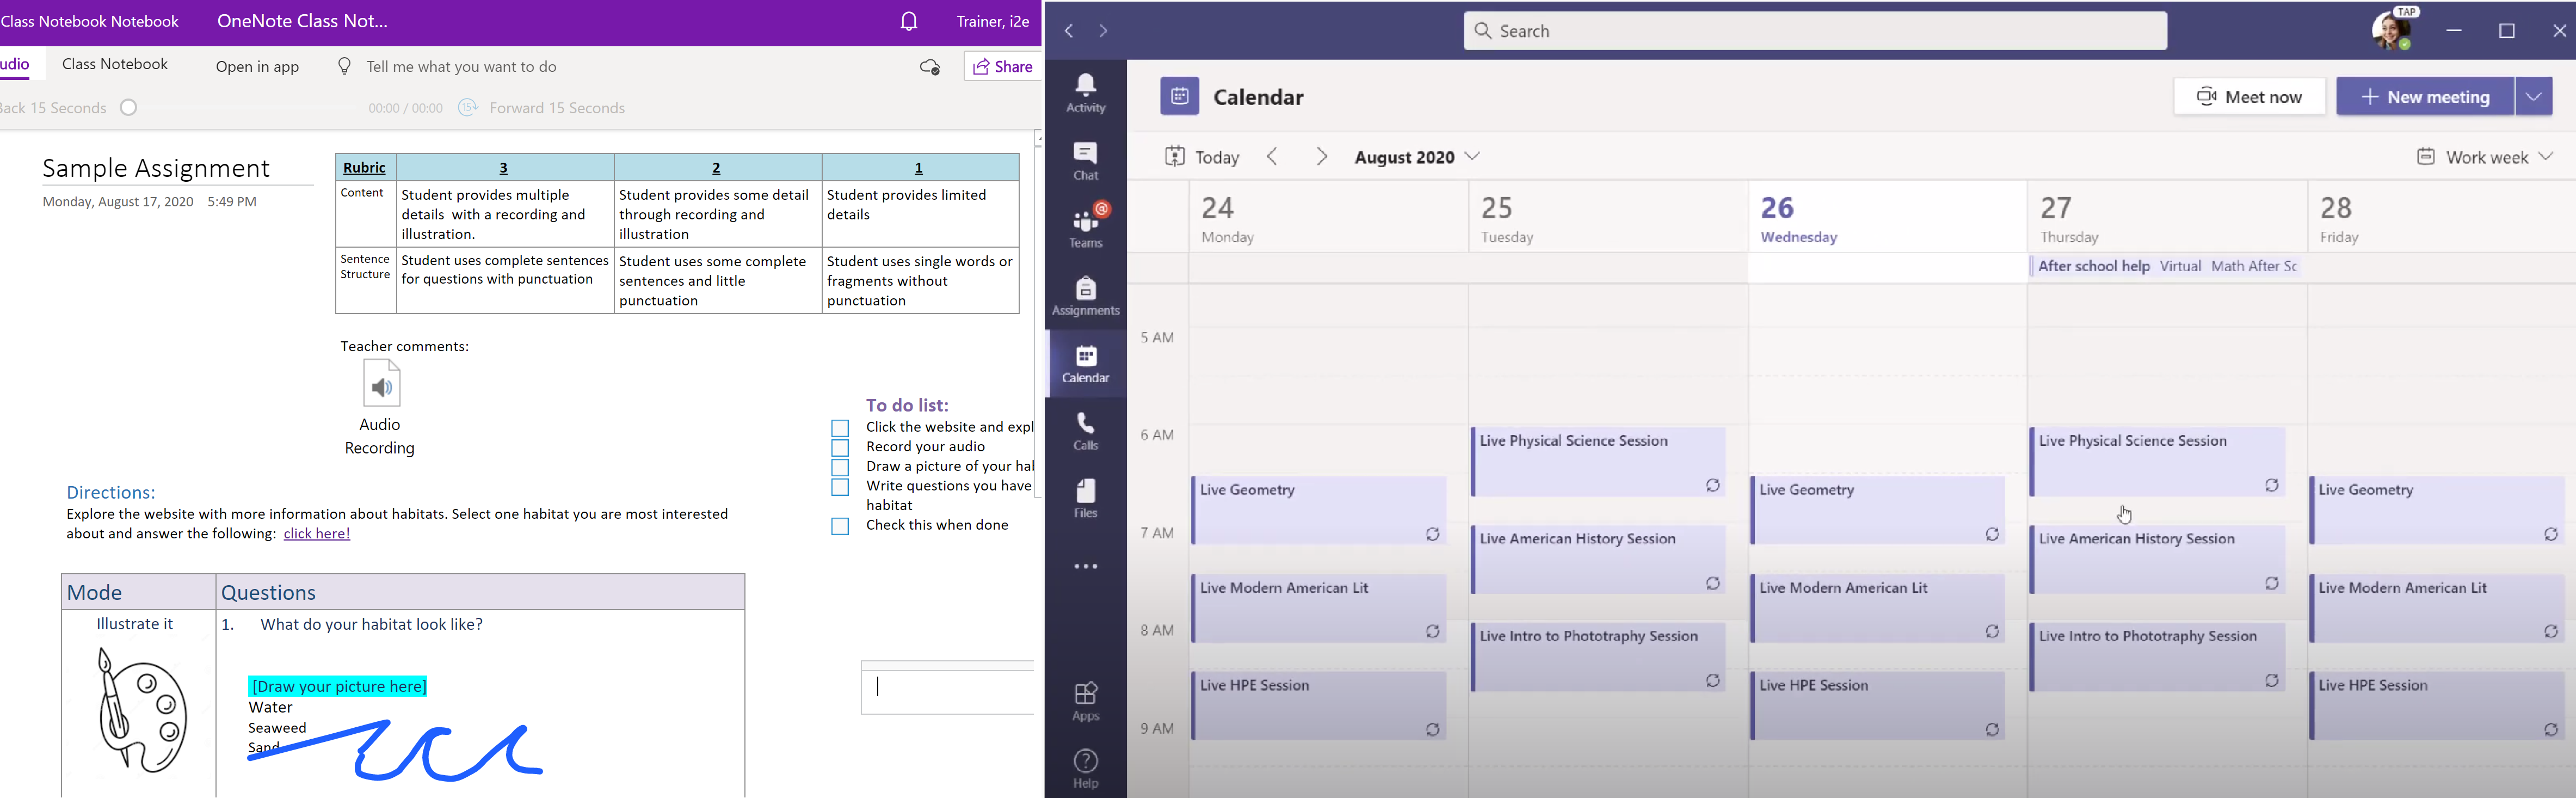
Task: Click OneNote Class Notebook title
Action: (x=302, y=21)
